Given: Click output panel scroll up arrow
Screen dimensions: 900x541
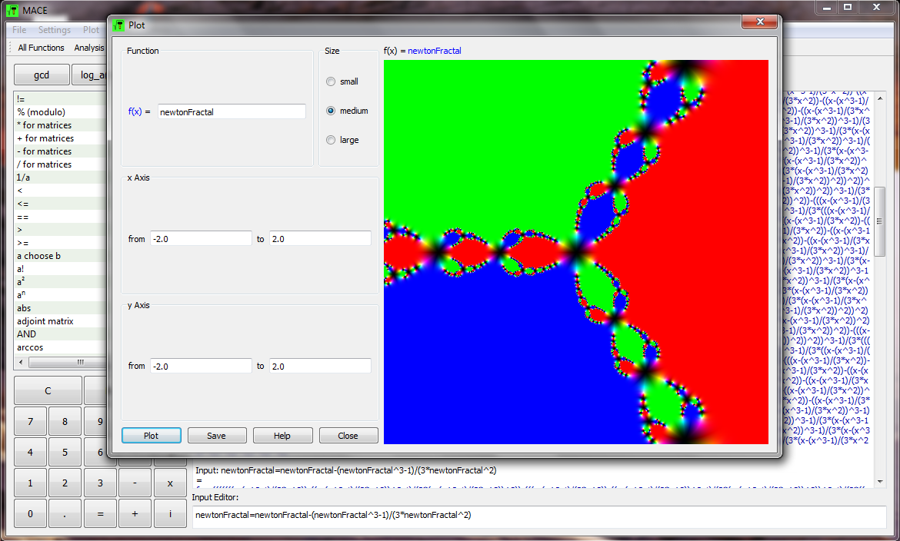Looking at the screenshot, I should click(x=881, y=98).
